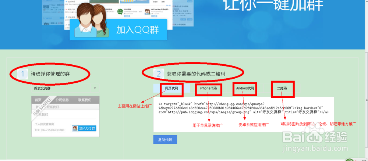Open the 好友交流群 group dropdown

(x=65, y=88)
